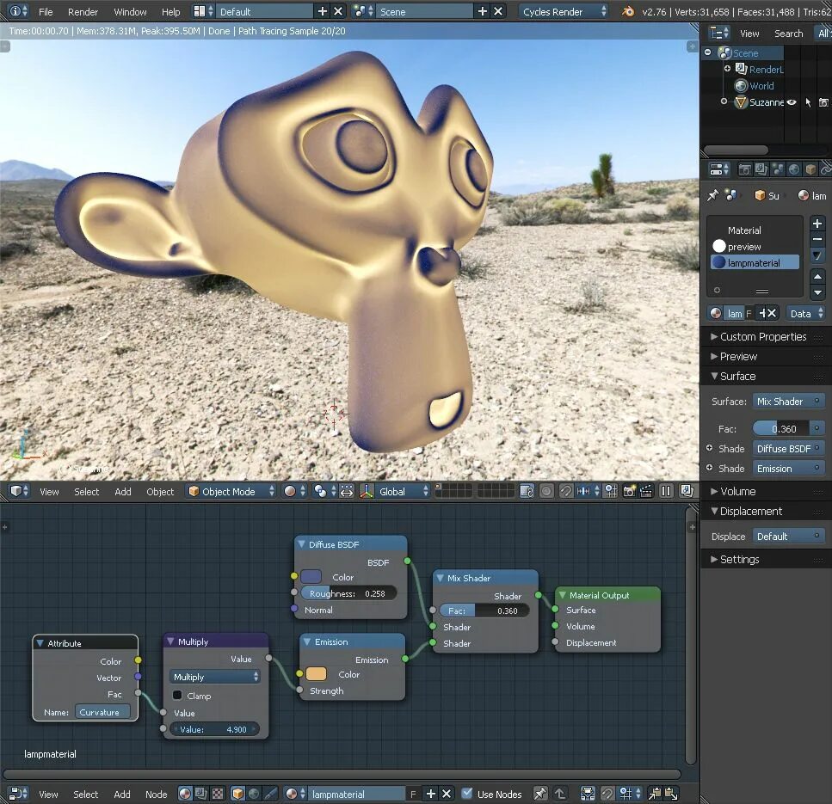This screenshot has width=832, height=804.
Task: Open Object properties cube tab
Action: click(810, 169)
